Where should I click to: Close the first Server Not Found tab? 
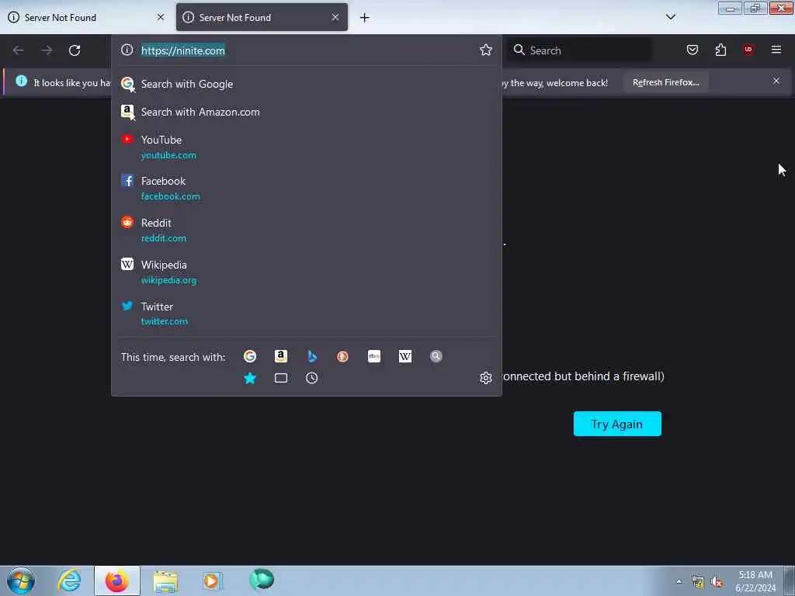point(161,17)
